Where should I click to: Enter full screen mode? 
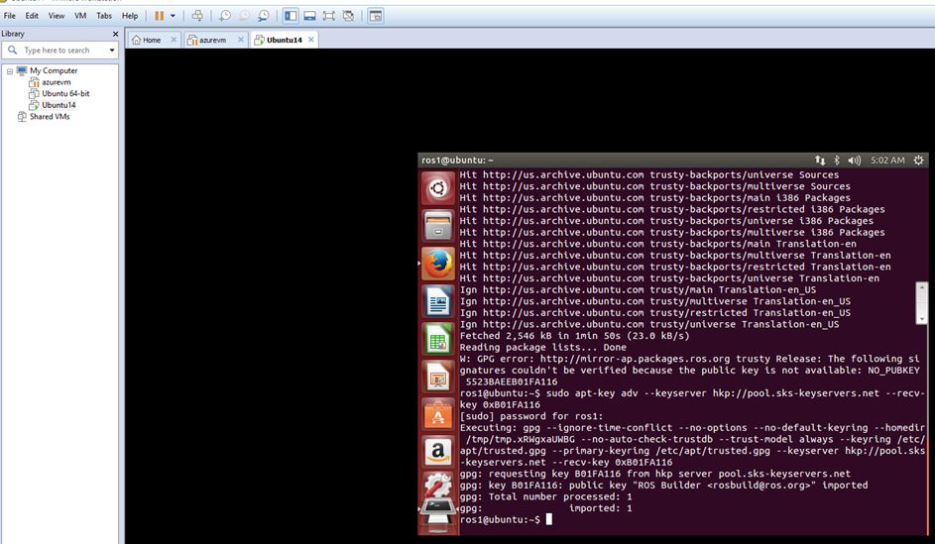point(328,16)
